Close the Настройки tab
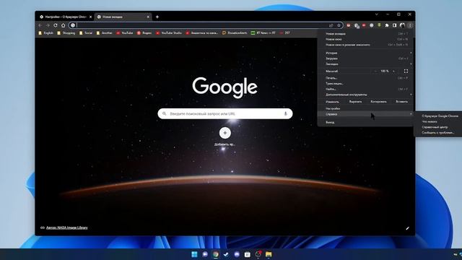This screenshot has width=462, height=260. [x=90, y=17]
